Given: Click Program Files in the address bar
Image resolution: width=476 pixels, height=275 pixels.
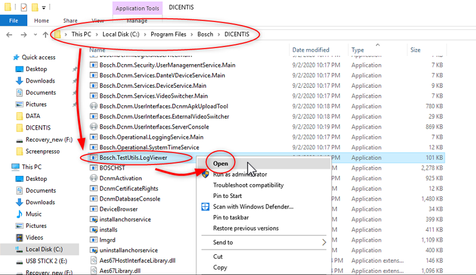Looking at the screenshot, I should [x=168, y=34].
